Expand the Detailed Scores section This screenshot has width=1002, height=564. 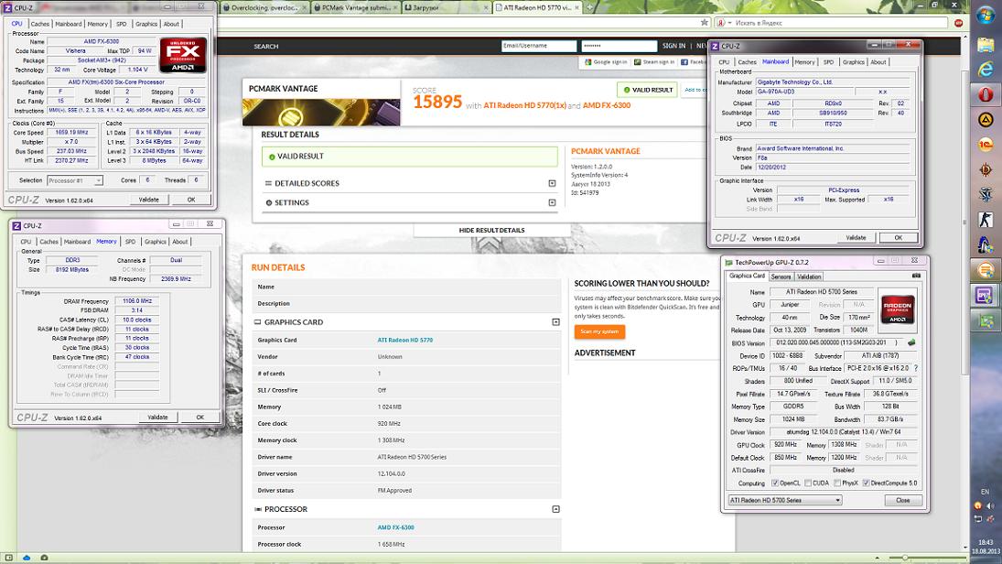pyautogui.click(x=552, y=183)
